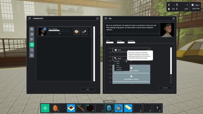Select hotbar slot 6 chair
Image resolution: width=203 pixels, height=114 pixels.
pyautogui.click(x=119, y=108)
